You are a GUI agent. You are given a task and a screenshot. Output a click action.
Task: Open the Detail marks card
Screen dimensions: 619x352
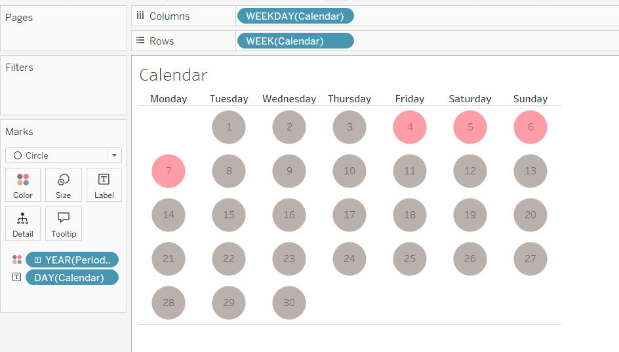(23, 224)
